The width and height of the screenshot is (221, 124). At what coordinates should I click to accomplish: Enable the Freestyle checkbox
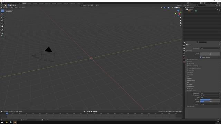coord(188,89)
